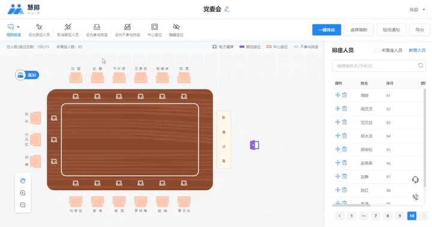Click the export button
Image resolution: width=432 pixels, height=227 pixels.
[x=419, y=30]
